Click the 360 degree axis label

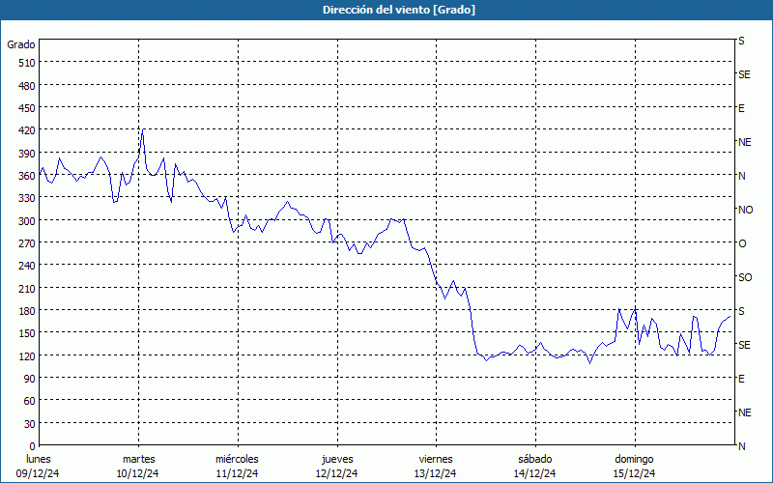point(28,176)
